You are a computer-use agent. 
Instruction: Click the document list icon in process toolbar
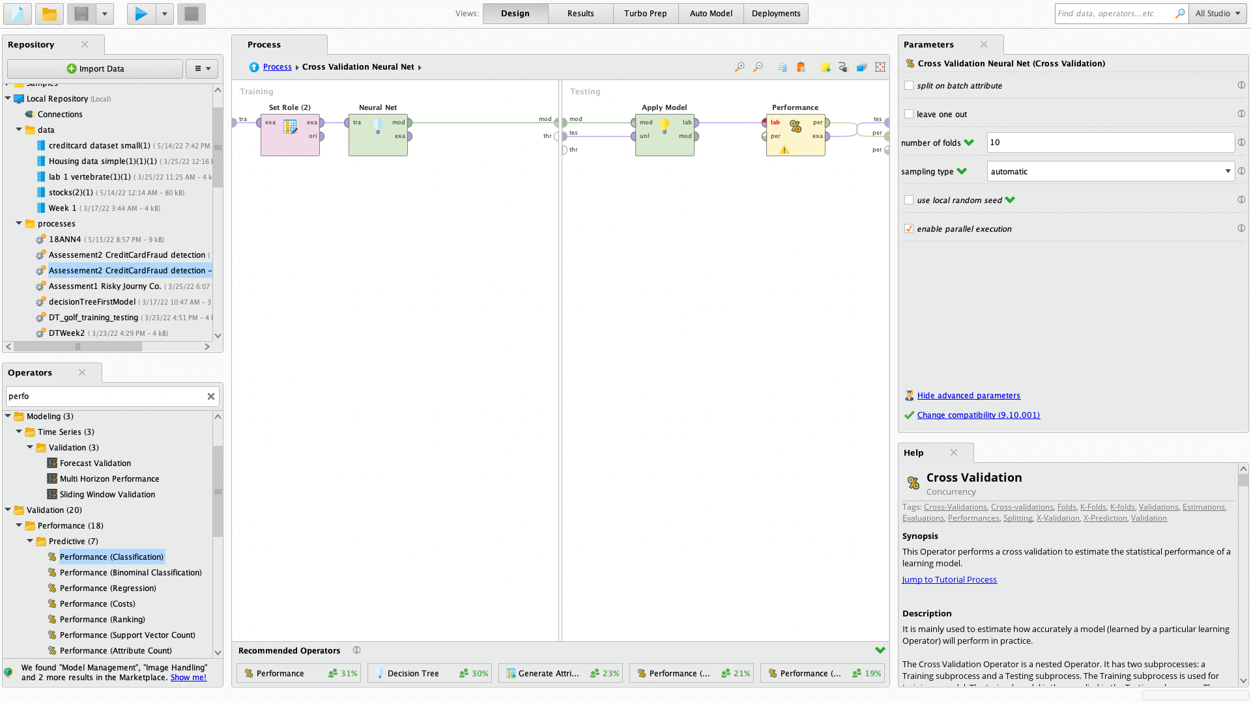pyautogui.click(x=783, y=67)
